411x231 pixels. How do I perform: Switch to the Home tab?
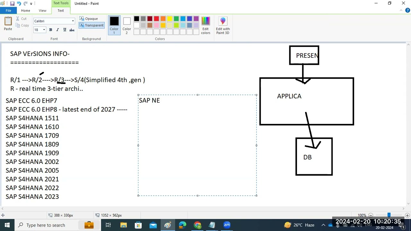[25, 11]
